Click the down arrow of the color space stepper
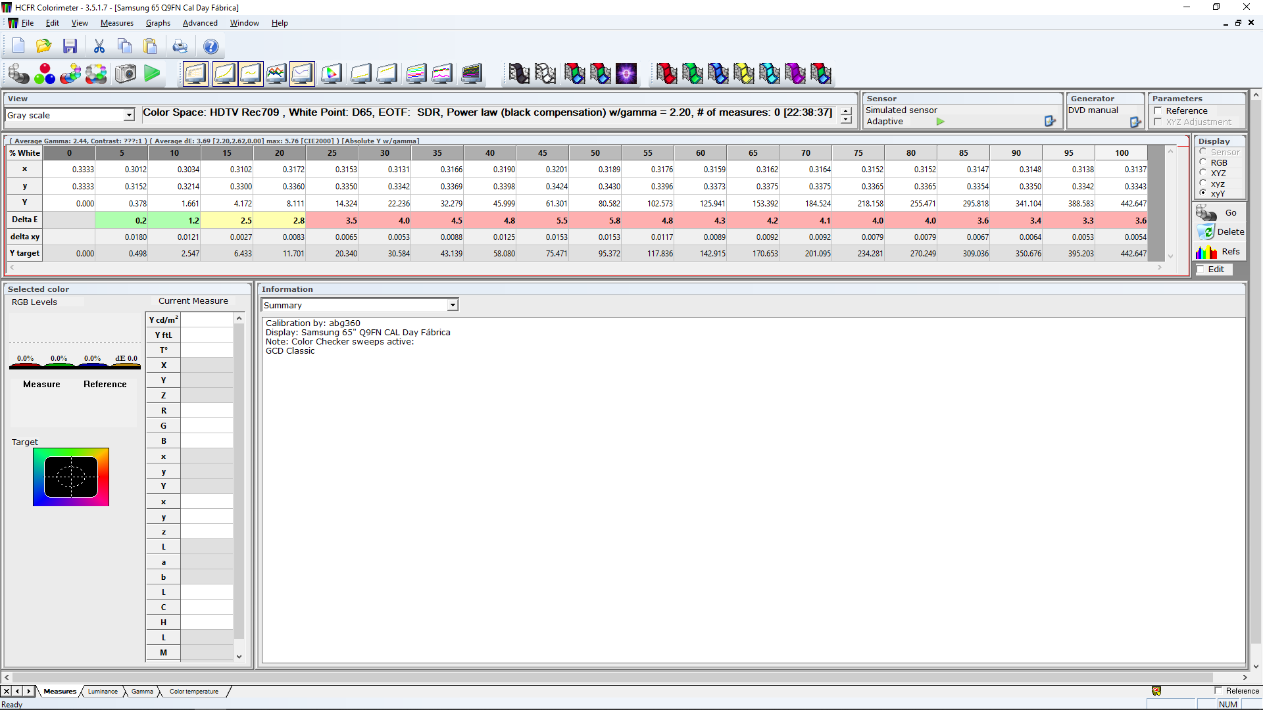1263x710 pixels. [846, 119]
